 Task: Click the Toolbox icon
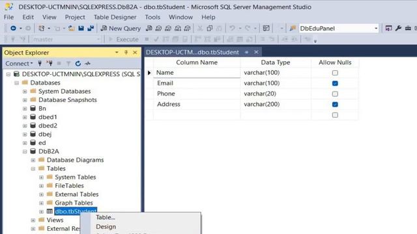408,28
